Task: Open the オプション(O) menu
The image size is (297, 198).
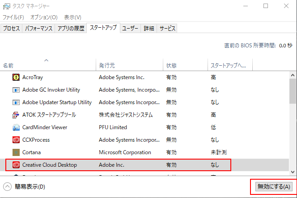Action: (x=44, y=17)
